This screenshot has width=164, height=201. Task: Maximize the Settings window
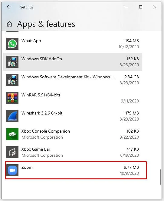pos(141,7)
